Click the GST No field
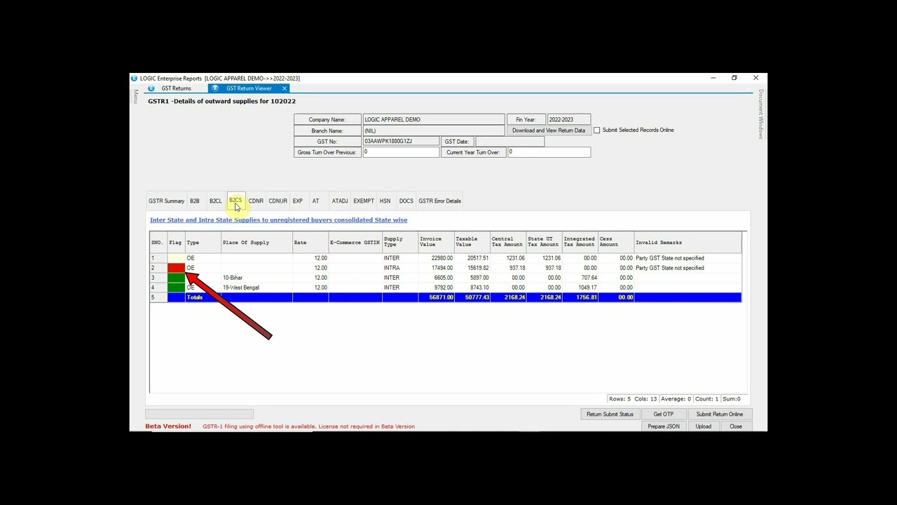Viewport: 897px width, 505px height. (401, 142)
